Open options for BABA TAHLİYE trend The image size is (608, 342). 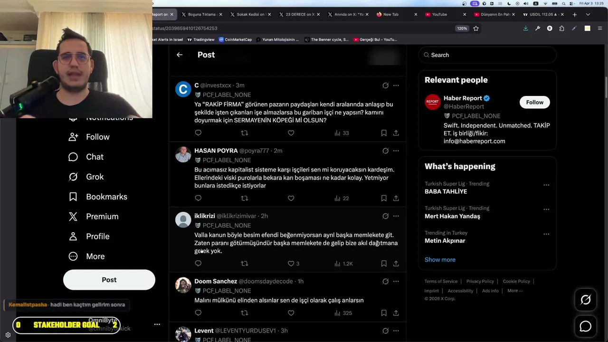coord(546,185)
